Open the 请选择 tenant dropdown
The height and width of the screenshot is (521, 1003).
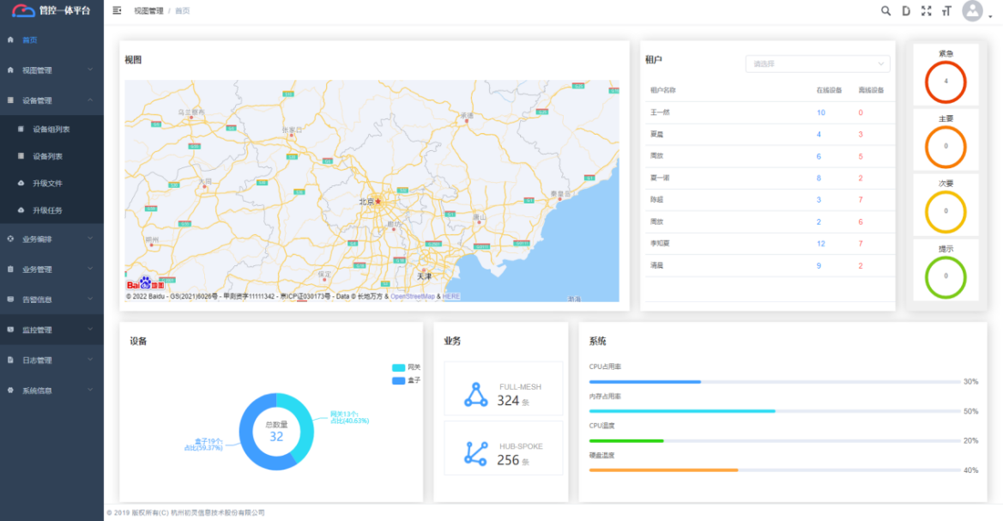[817, 64]
